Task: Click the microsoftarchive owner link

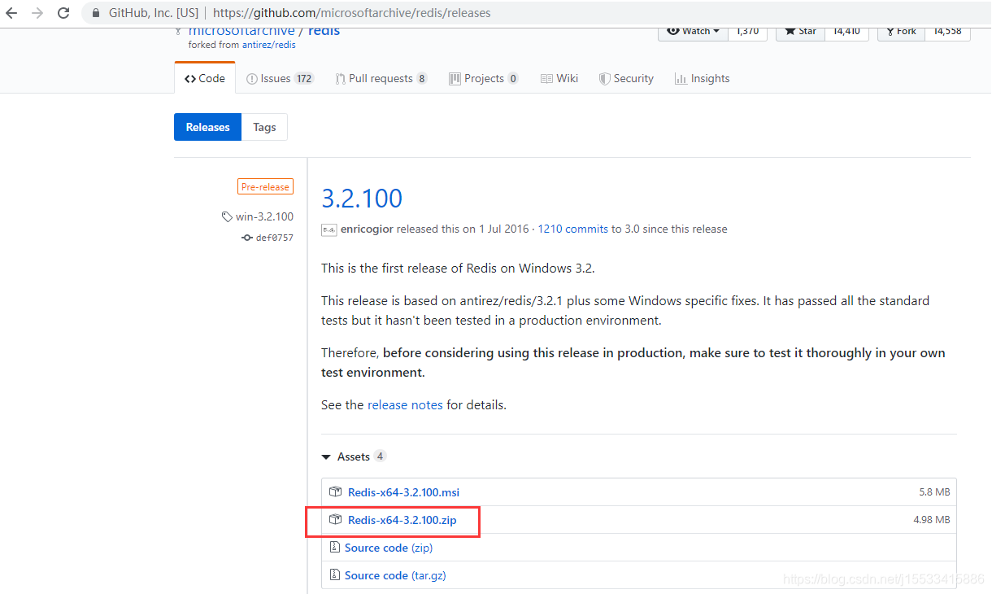Action: click(x=241, y=31)
